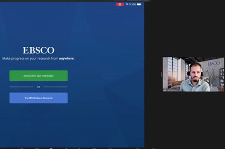
Task: Select the presenter's webcam video thumbnail
Action: (x=193, y=74)
